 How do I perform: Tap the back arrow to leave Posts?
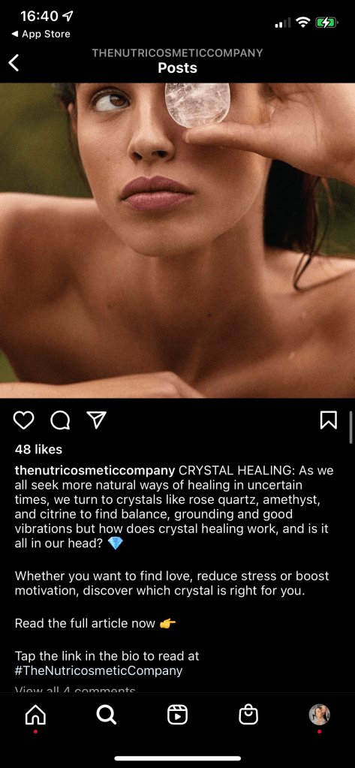[14, 63]
